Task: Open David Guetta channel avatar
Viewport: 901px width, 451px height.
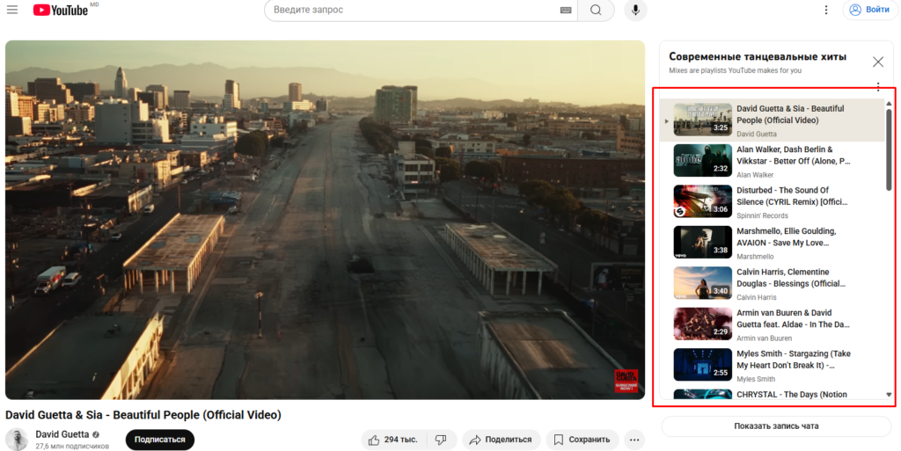Action: [x=17, y=440]
